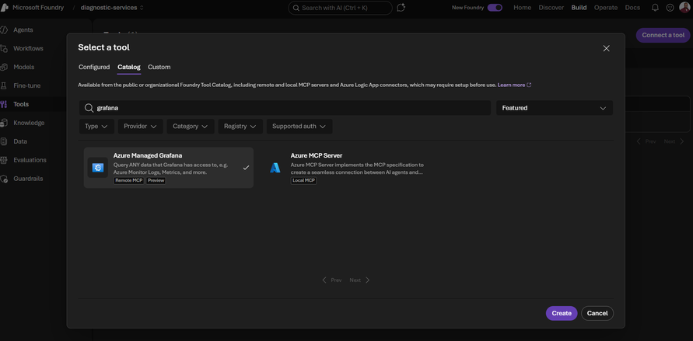Open the Learn more link

[511, 85]
